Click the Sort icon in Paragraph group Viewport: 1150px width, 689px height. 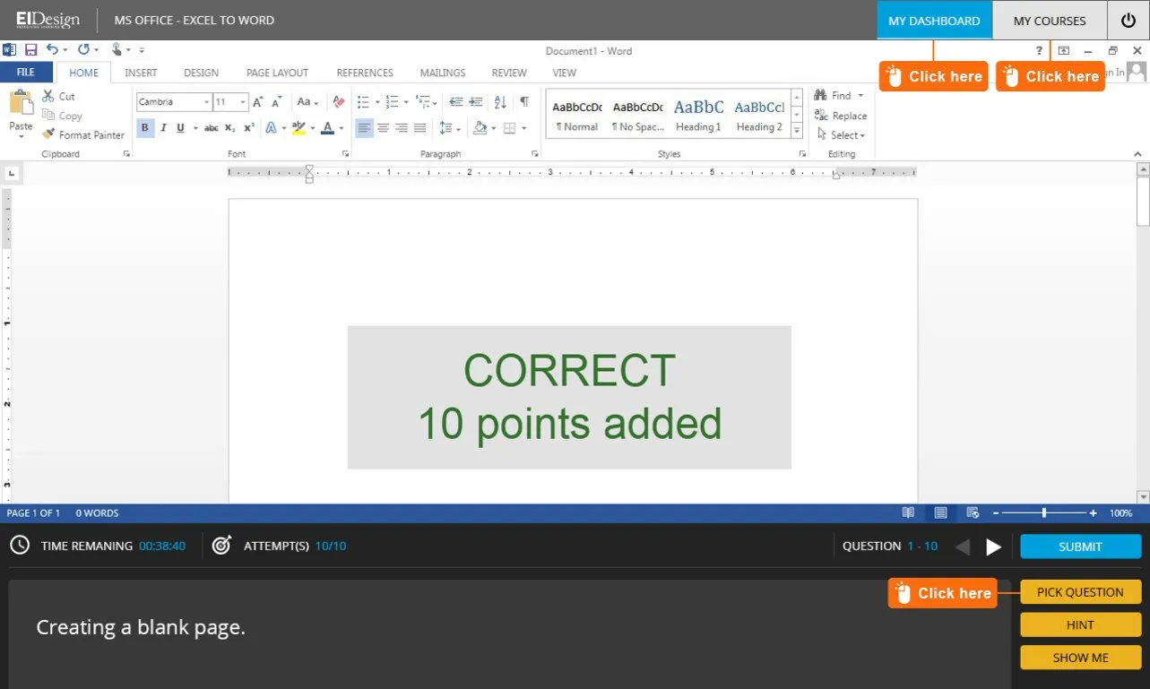coord(500,102)
